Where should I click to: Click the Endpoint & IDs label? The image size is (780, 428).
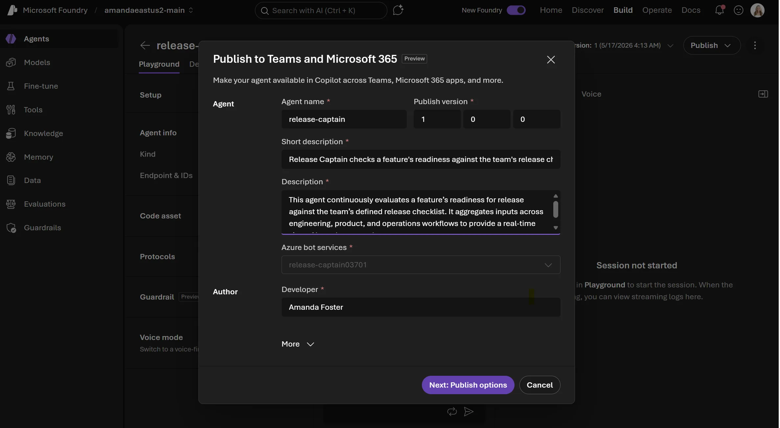coord(166,175)
